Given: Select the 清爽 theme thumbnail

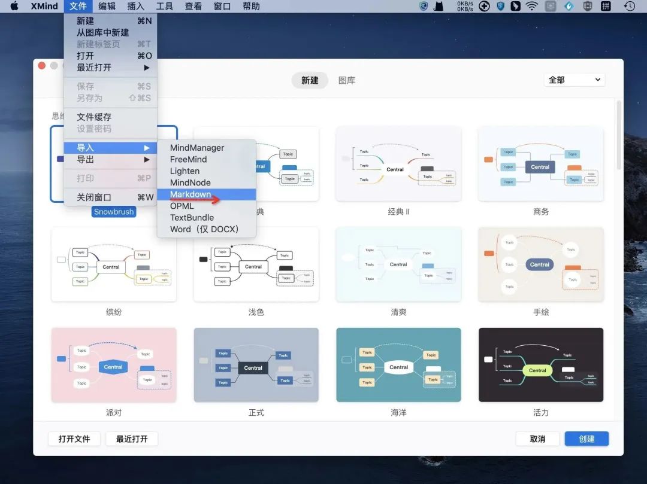Looking at the screenshot, I should click(x=398, y=264).
